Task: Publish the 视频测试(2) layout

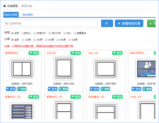Action: click(11, 89)
